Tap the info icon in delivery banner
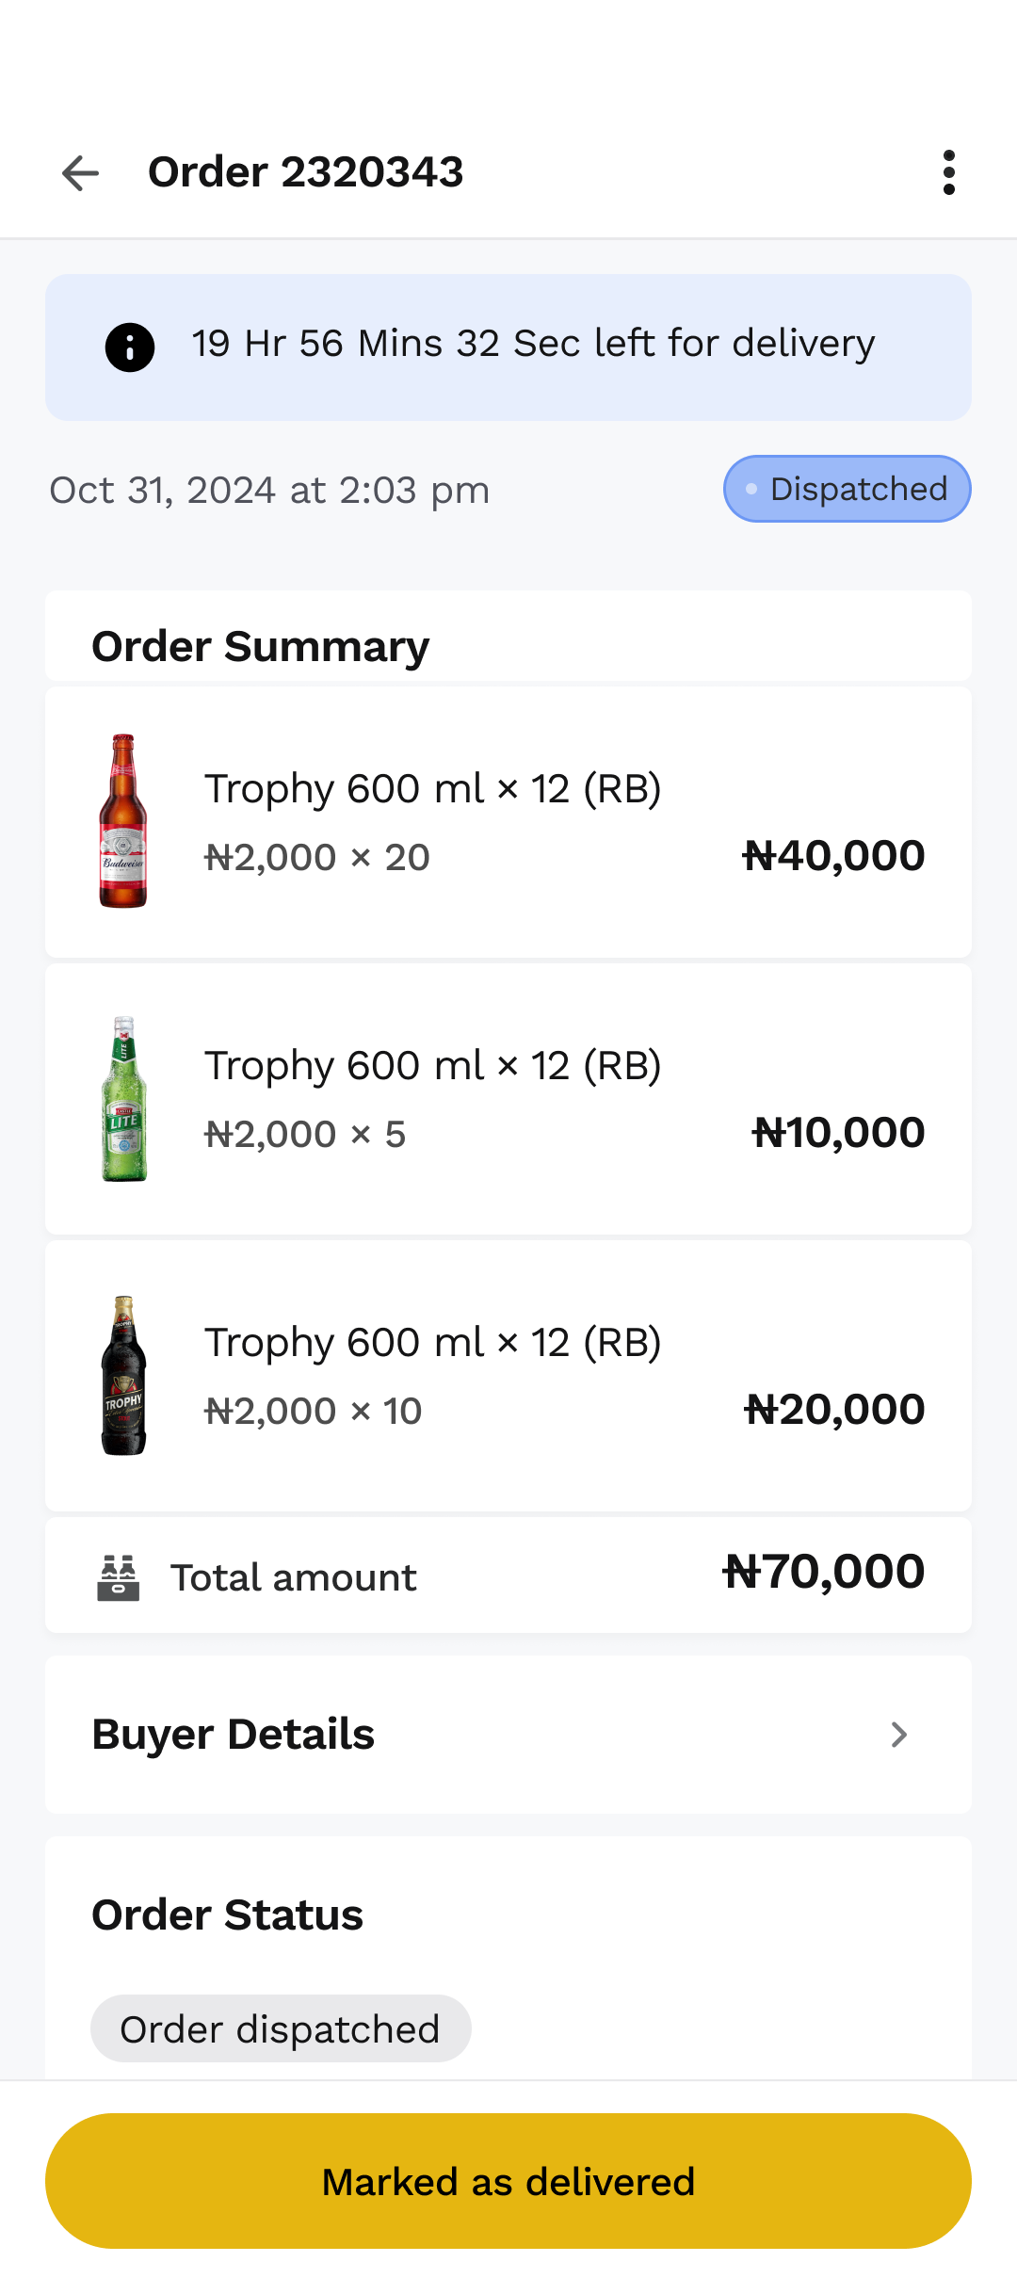 click(x=130, y=347)
